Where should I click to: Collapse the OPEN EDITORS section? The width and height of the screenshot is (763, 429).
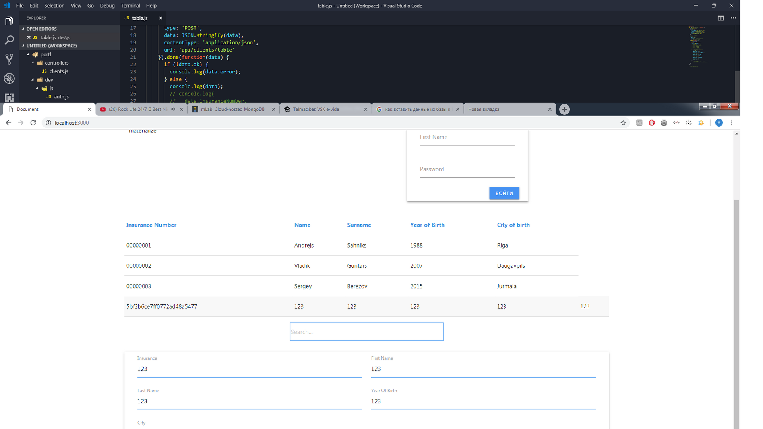[23, 29]
